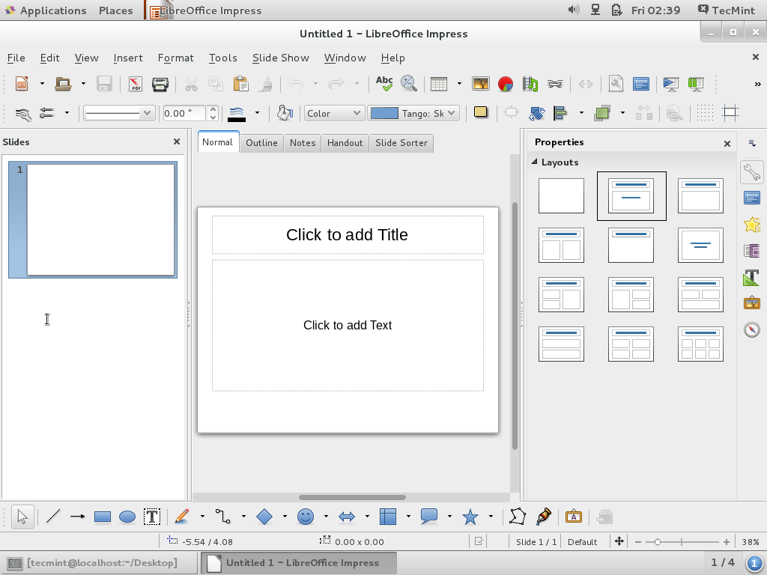Select slide 1 thumbnail in Slides panel

100,219
